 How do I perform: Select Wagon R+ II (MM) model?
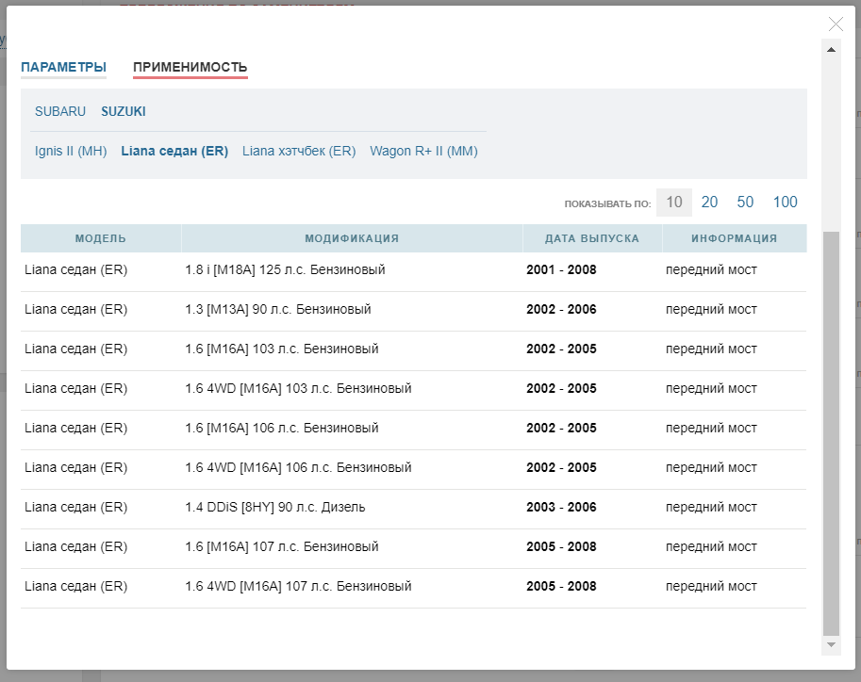(x=423, y=151)
